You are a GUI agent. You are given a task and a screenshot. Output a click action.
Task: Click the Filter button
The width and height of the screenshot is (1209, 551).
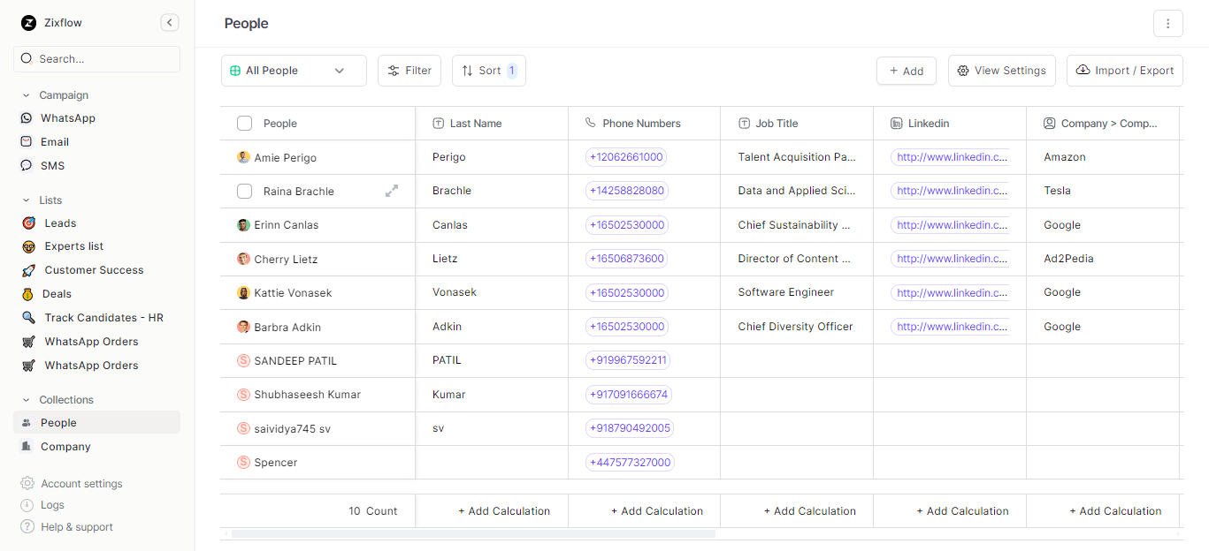tap(409, 71)
